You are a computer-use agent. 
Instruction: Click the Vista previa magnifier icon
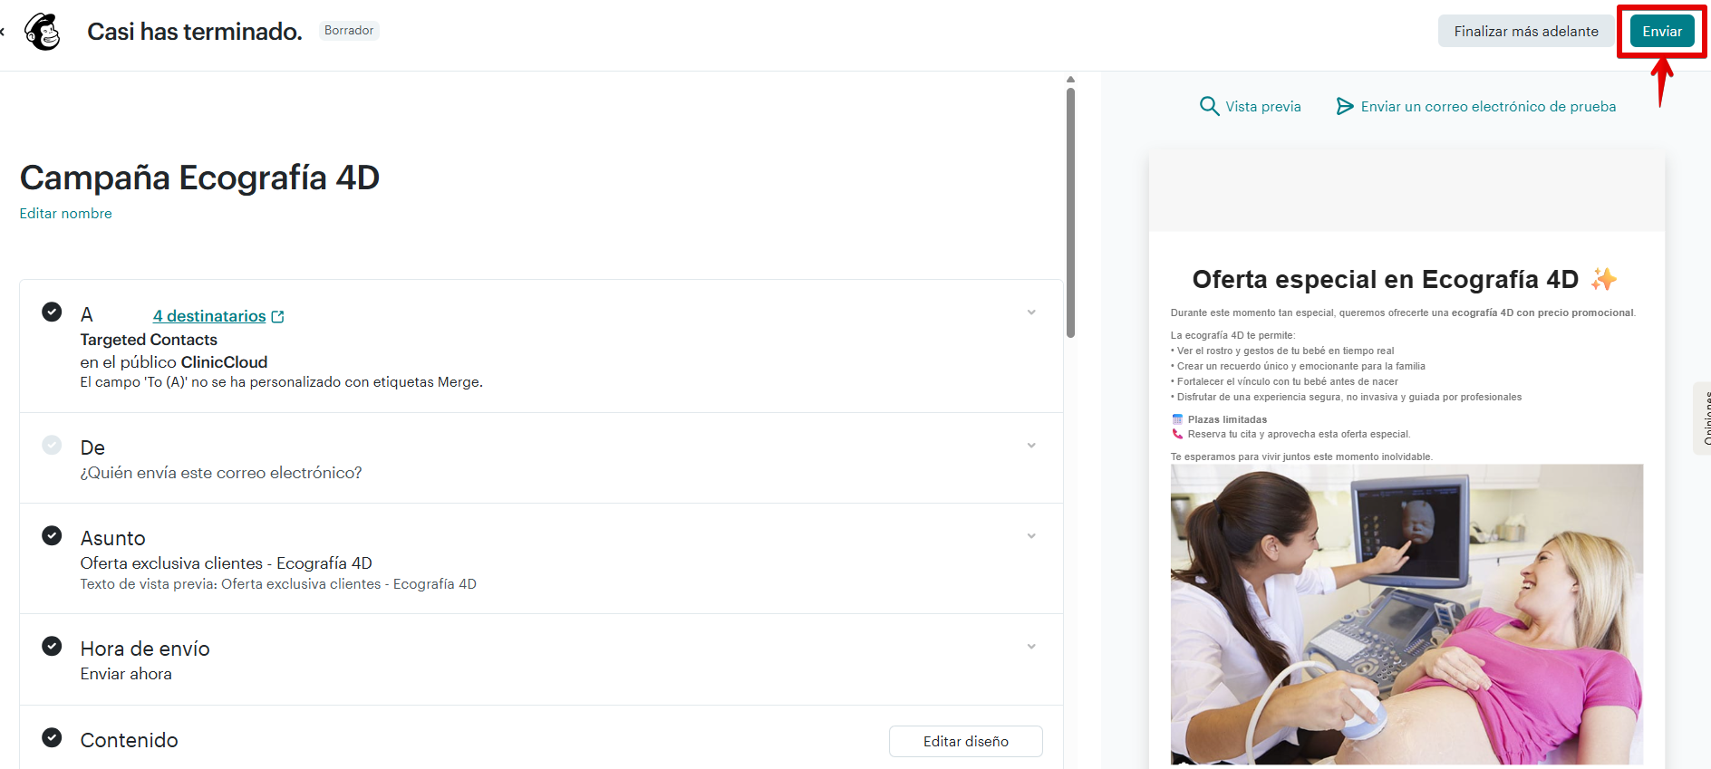pos(1209,106)
